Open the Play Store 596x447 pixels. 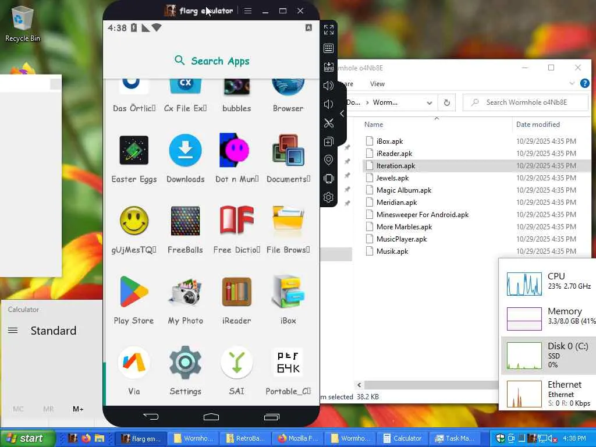click(134, 292)
